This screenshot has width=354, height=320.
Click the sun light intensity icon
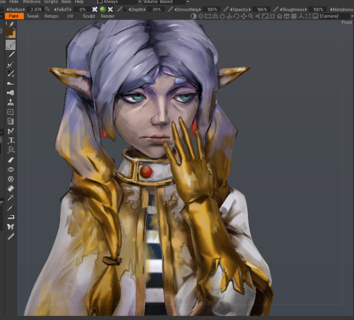click(x=201, y=16)
